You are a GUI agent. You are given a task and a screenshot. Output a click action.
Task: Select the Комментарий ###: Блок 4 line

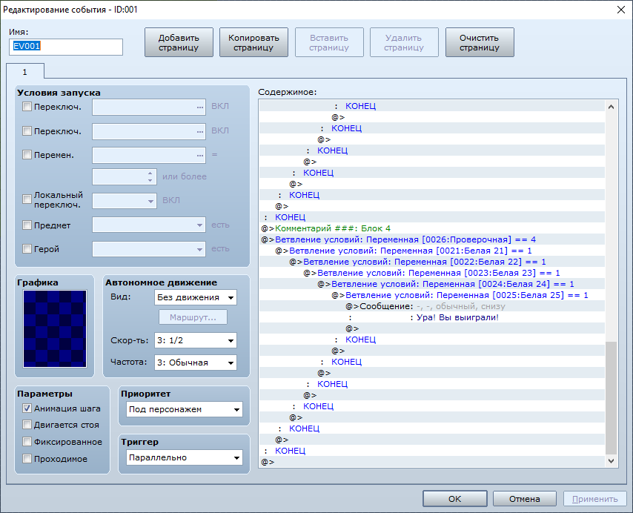point(432,228)
